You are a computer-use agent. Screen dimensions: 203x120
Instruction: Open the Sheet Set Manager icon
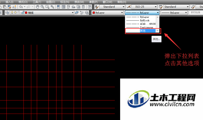[73, 7]
